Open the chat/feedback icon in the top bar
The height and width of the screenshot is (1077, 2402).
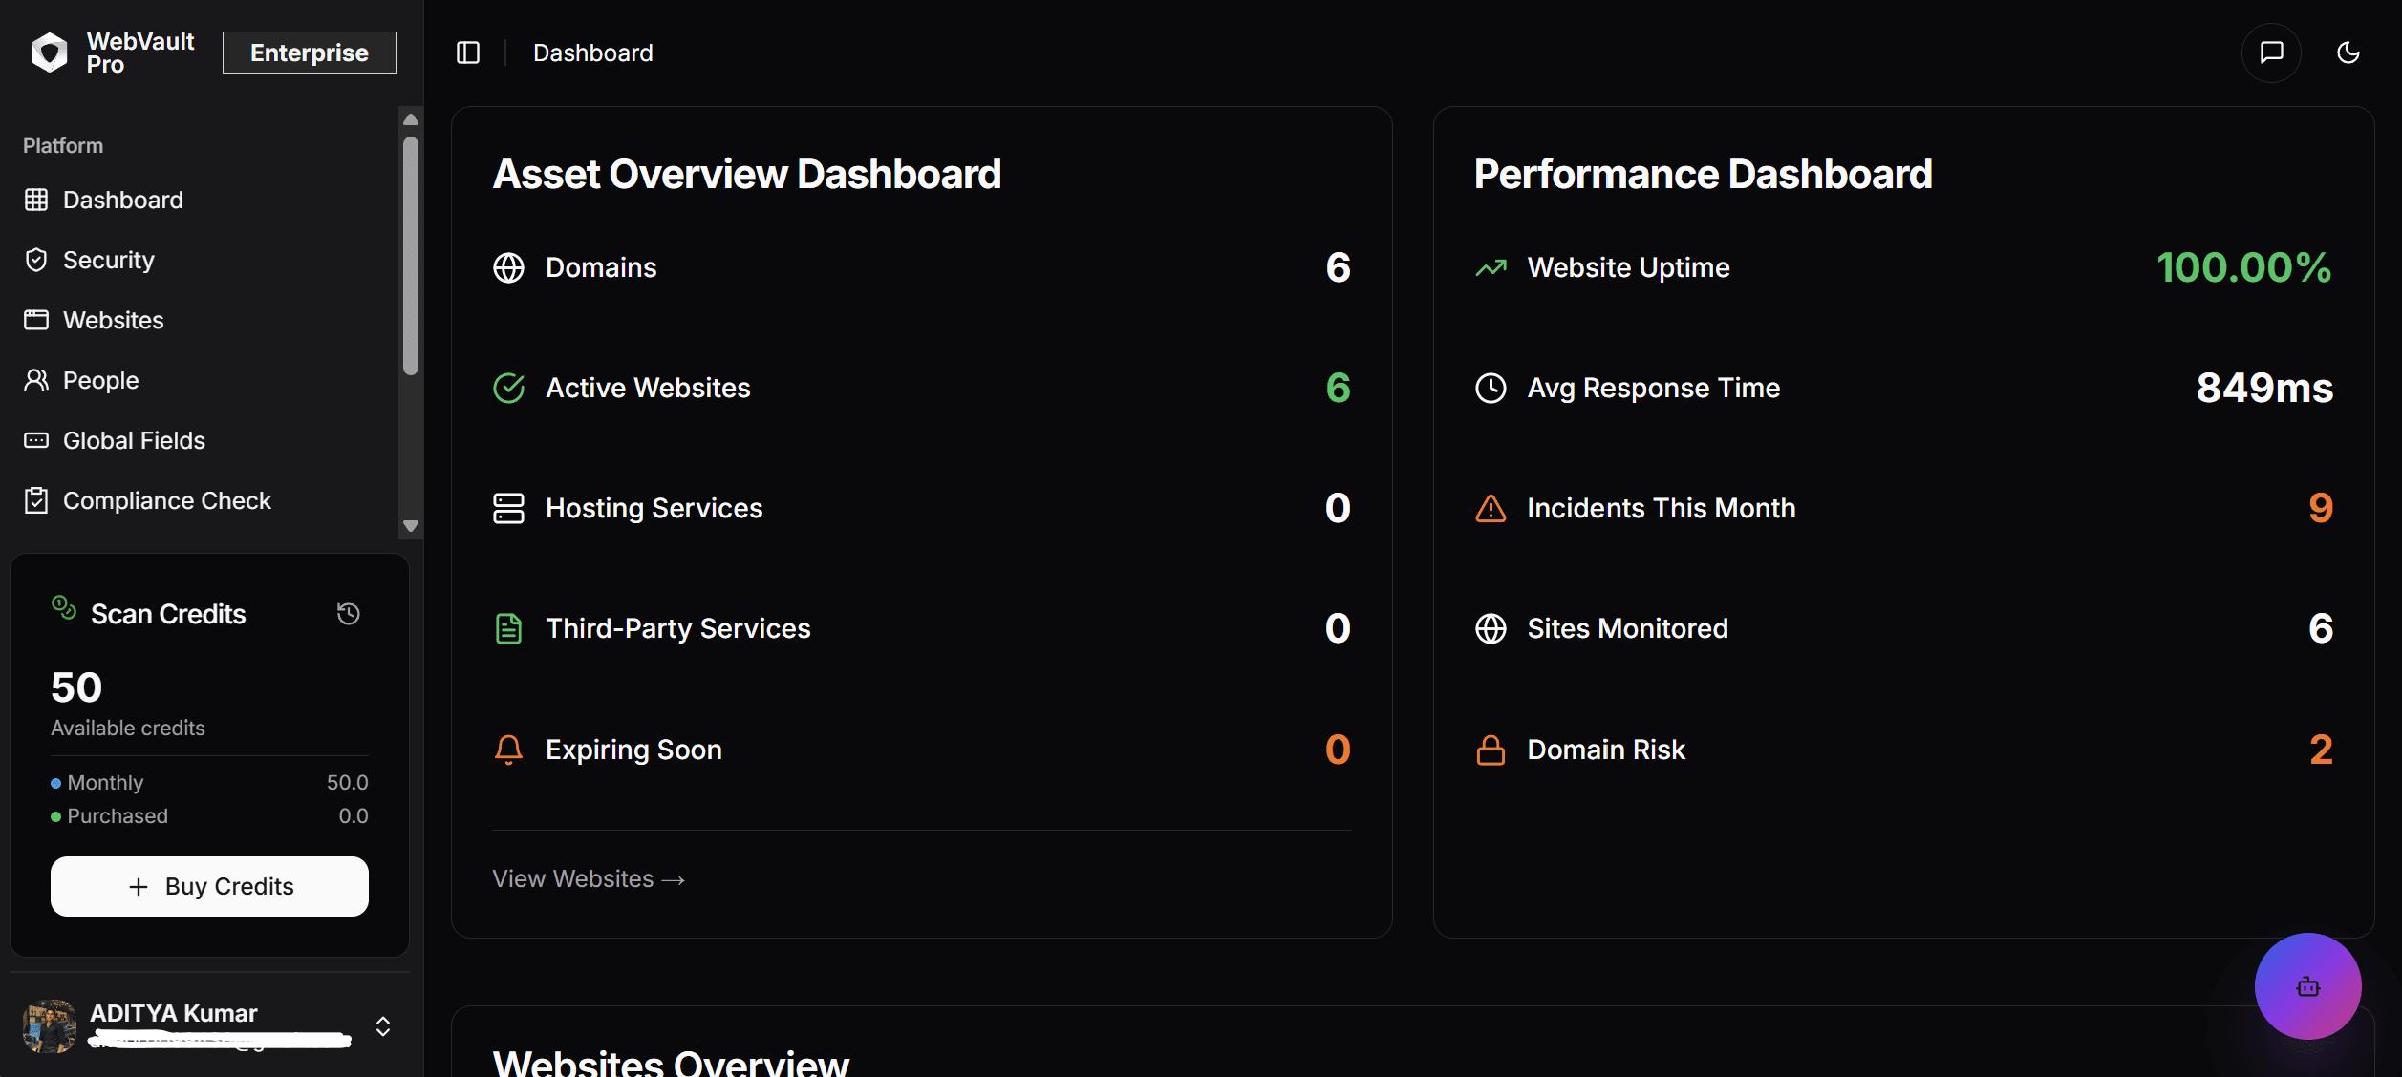tap(2272, 53)
